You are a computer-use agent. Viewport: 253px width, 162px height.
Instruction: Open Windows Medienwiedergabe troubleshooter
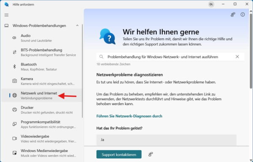click(42, 153)
